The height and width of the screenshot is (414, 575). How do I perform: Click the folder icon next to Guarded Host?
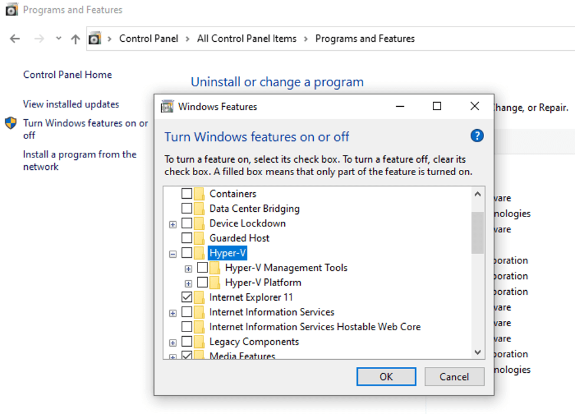pyautogui.click(x=199, y=238)
